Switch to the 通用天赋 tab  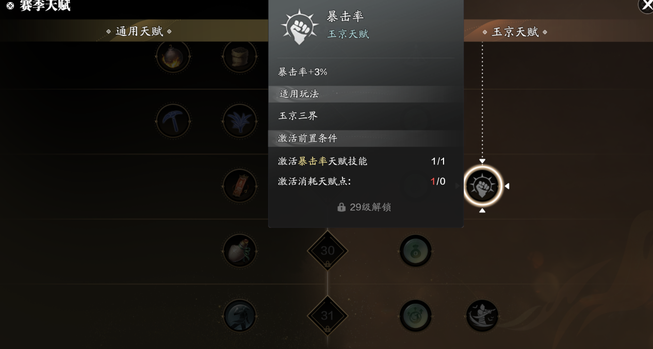139,31
